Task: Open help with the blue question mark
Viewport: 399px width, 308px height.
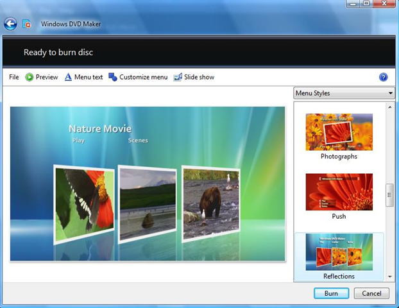Action: (383, 77)
